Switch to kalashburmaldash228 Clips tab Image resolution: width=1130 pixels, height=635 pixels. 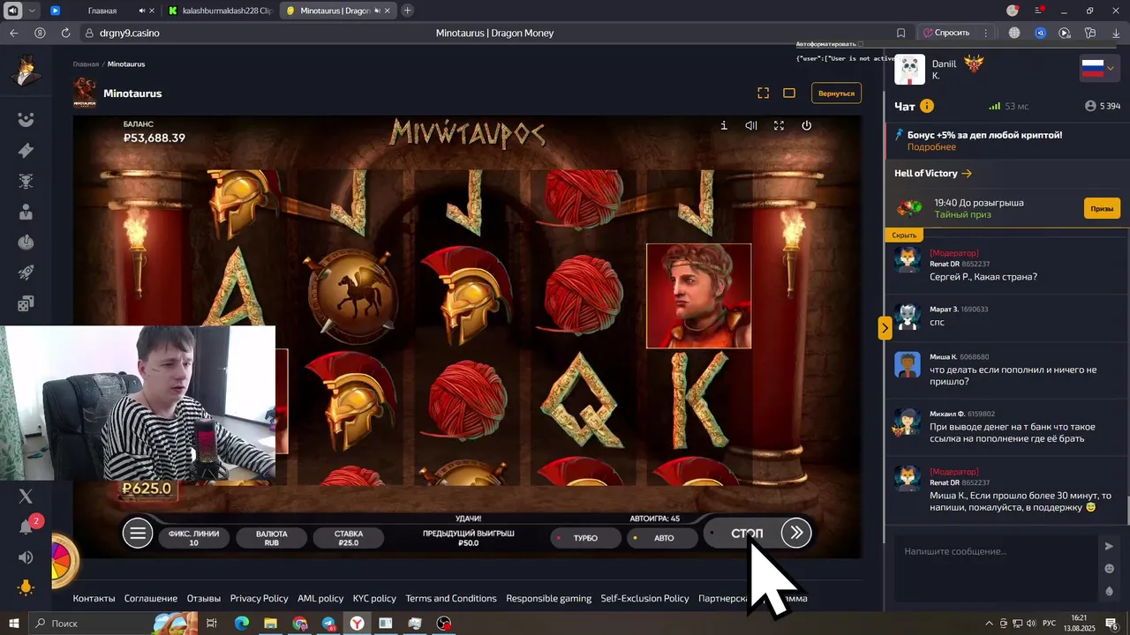click(x=221, y=11)
